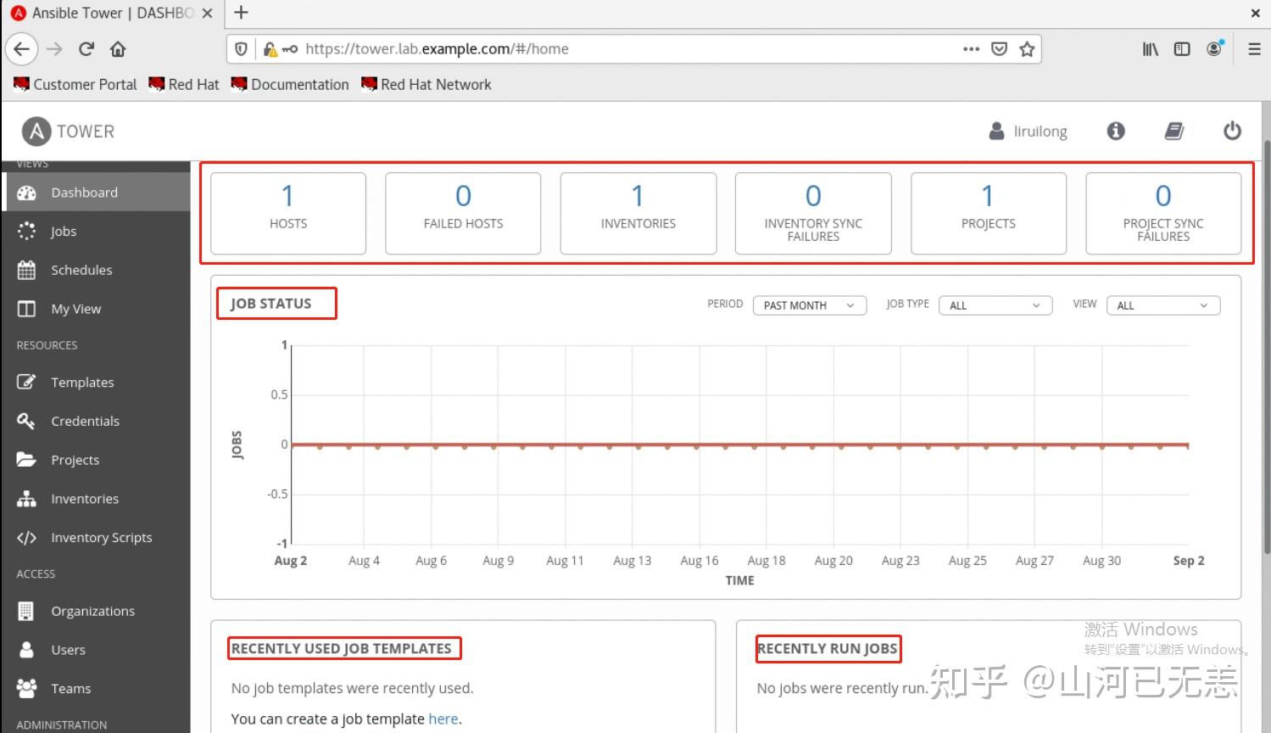This screenshot has width=1271, height=733.
Task: Expand the Job Type dropdown set to All
Action: (995, 305)
